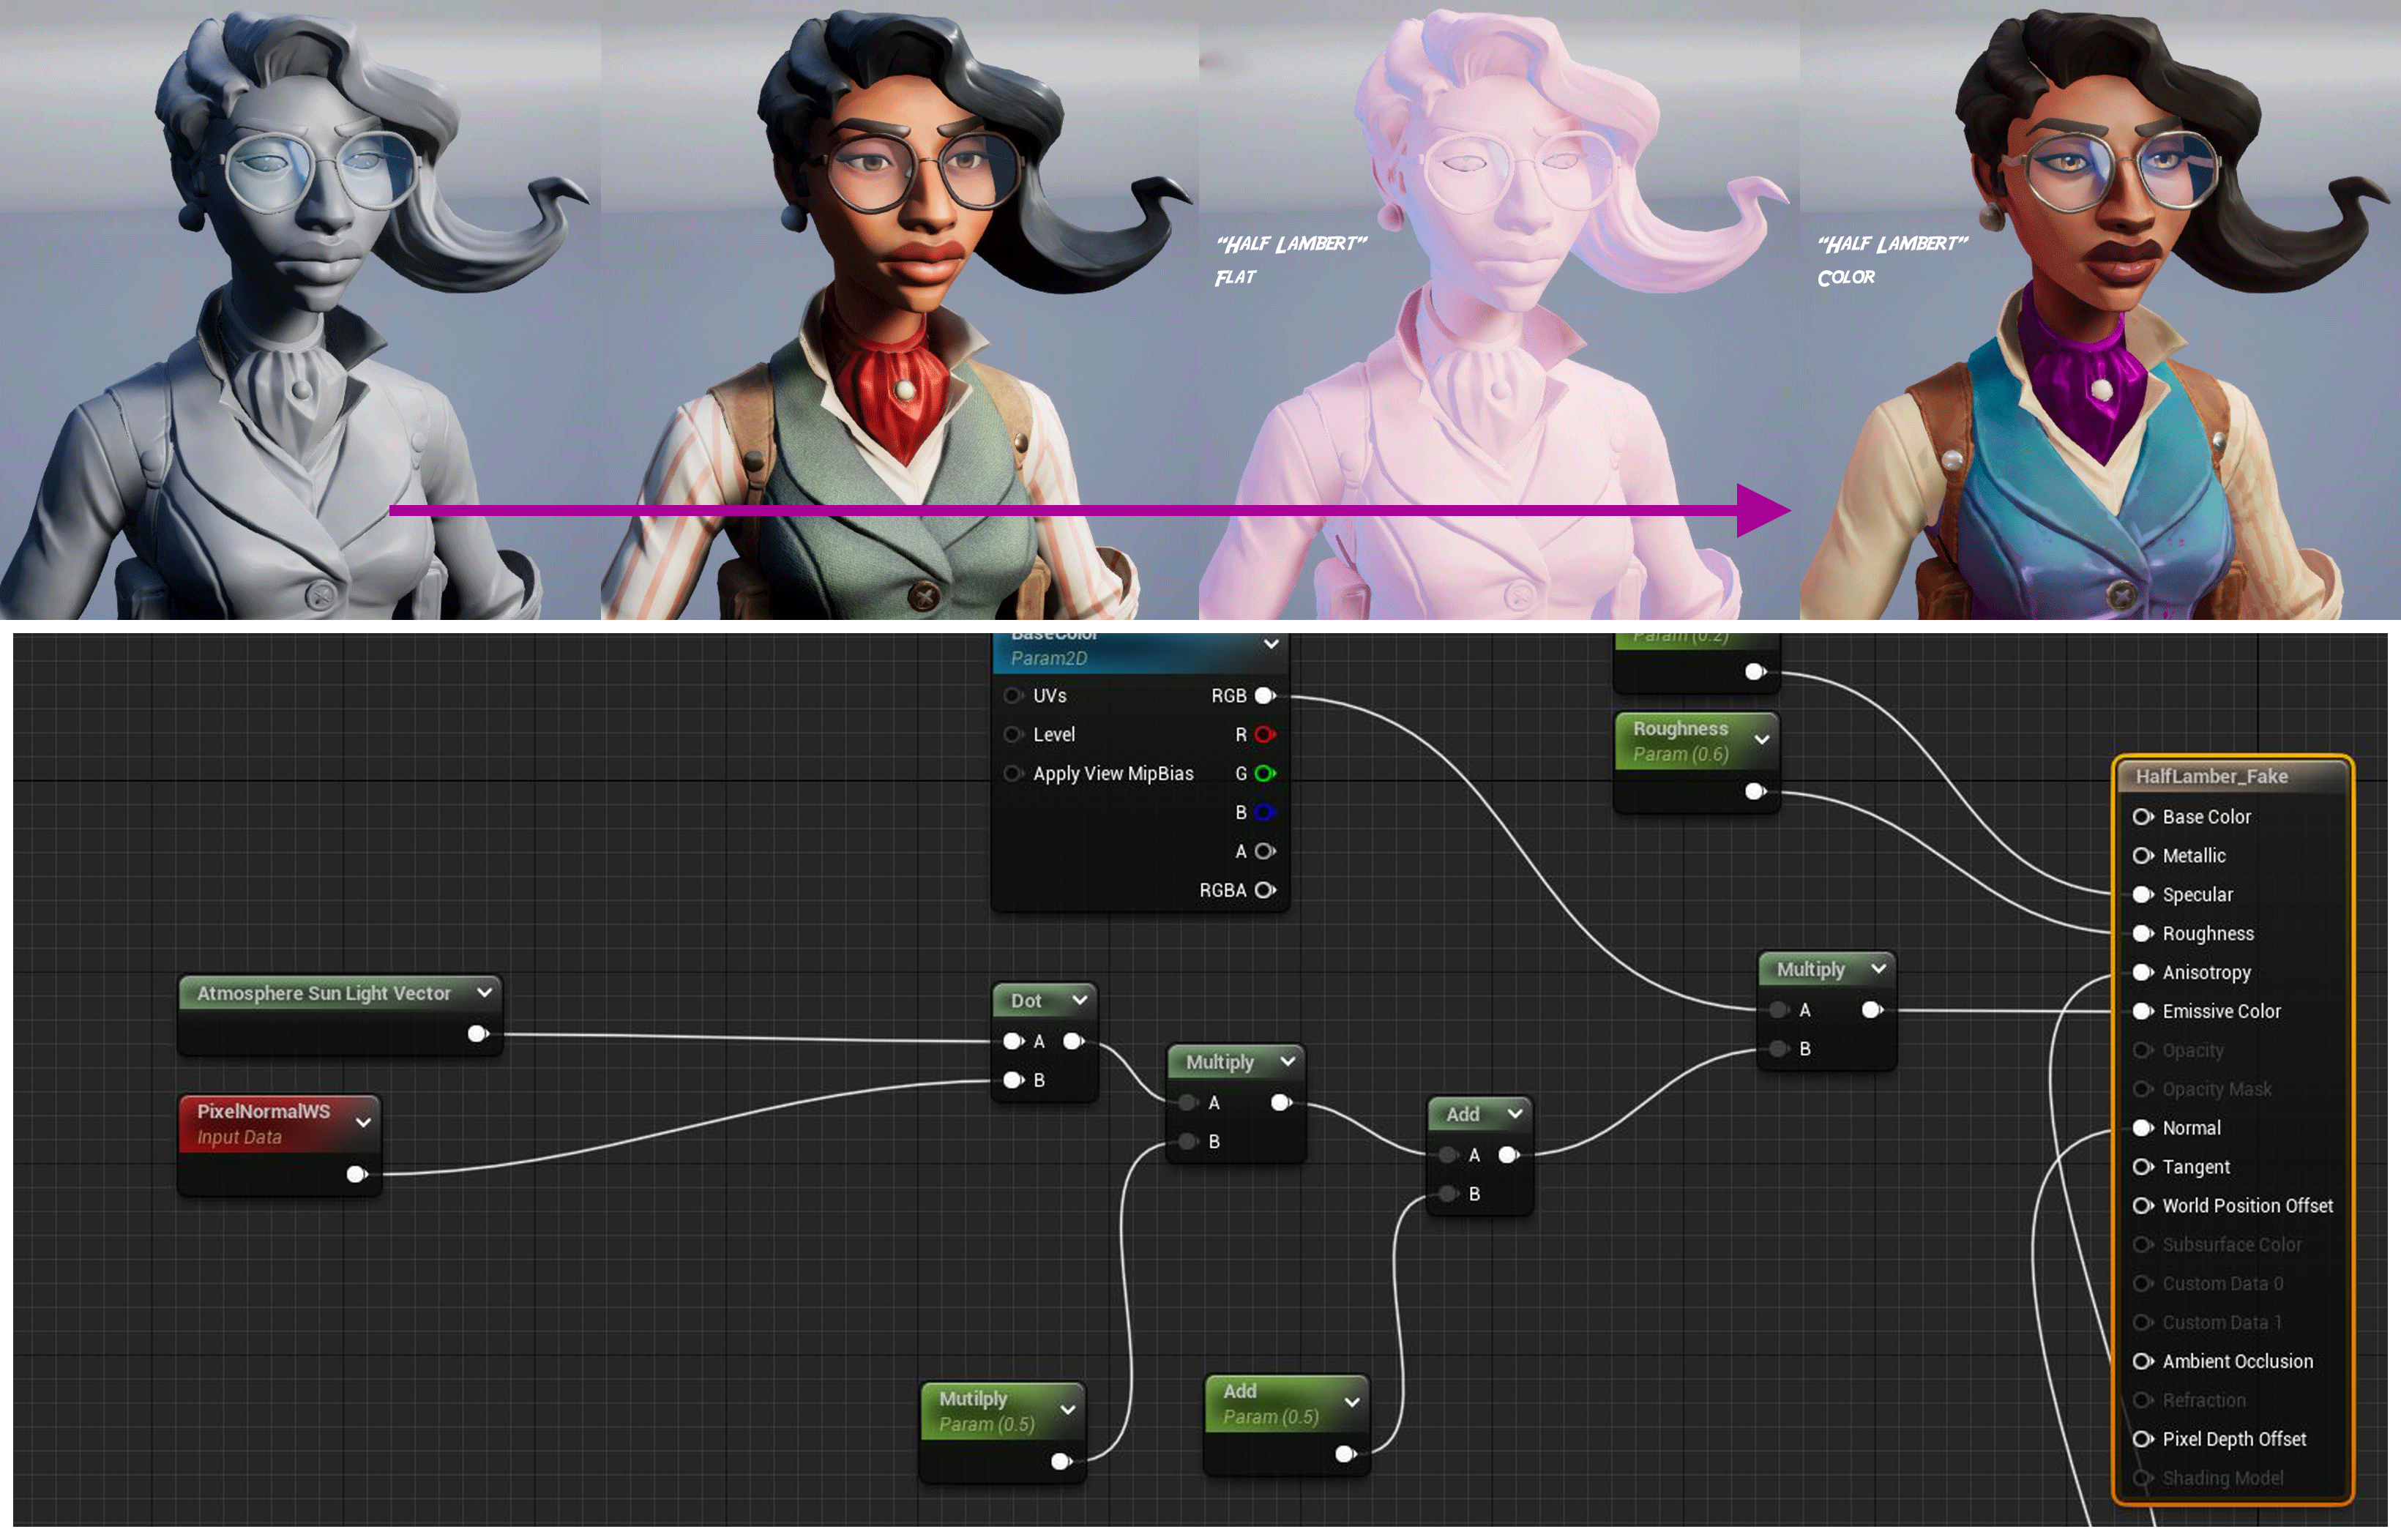
Task: Click the Dot node's B input pin
Action: 1012,1080
